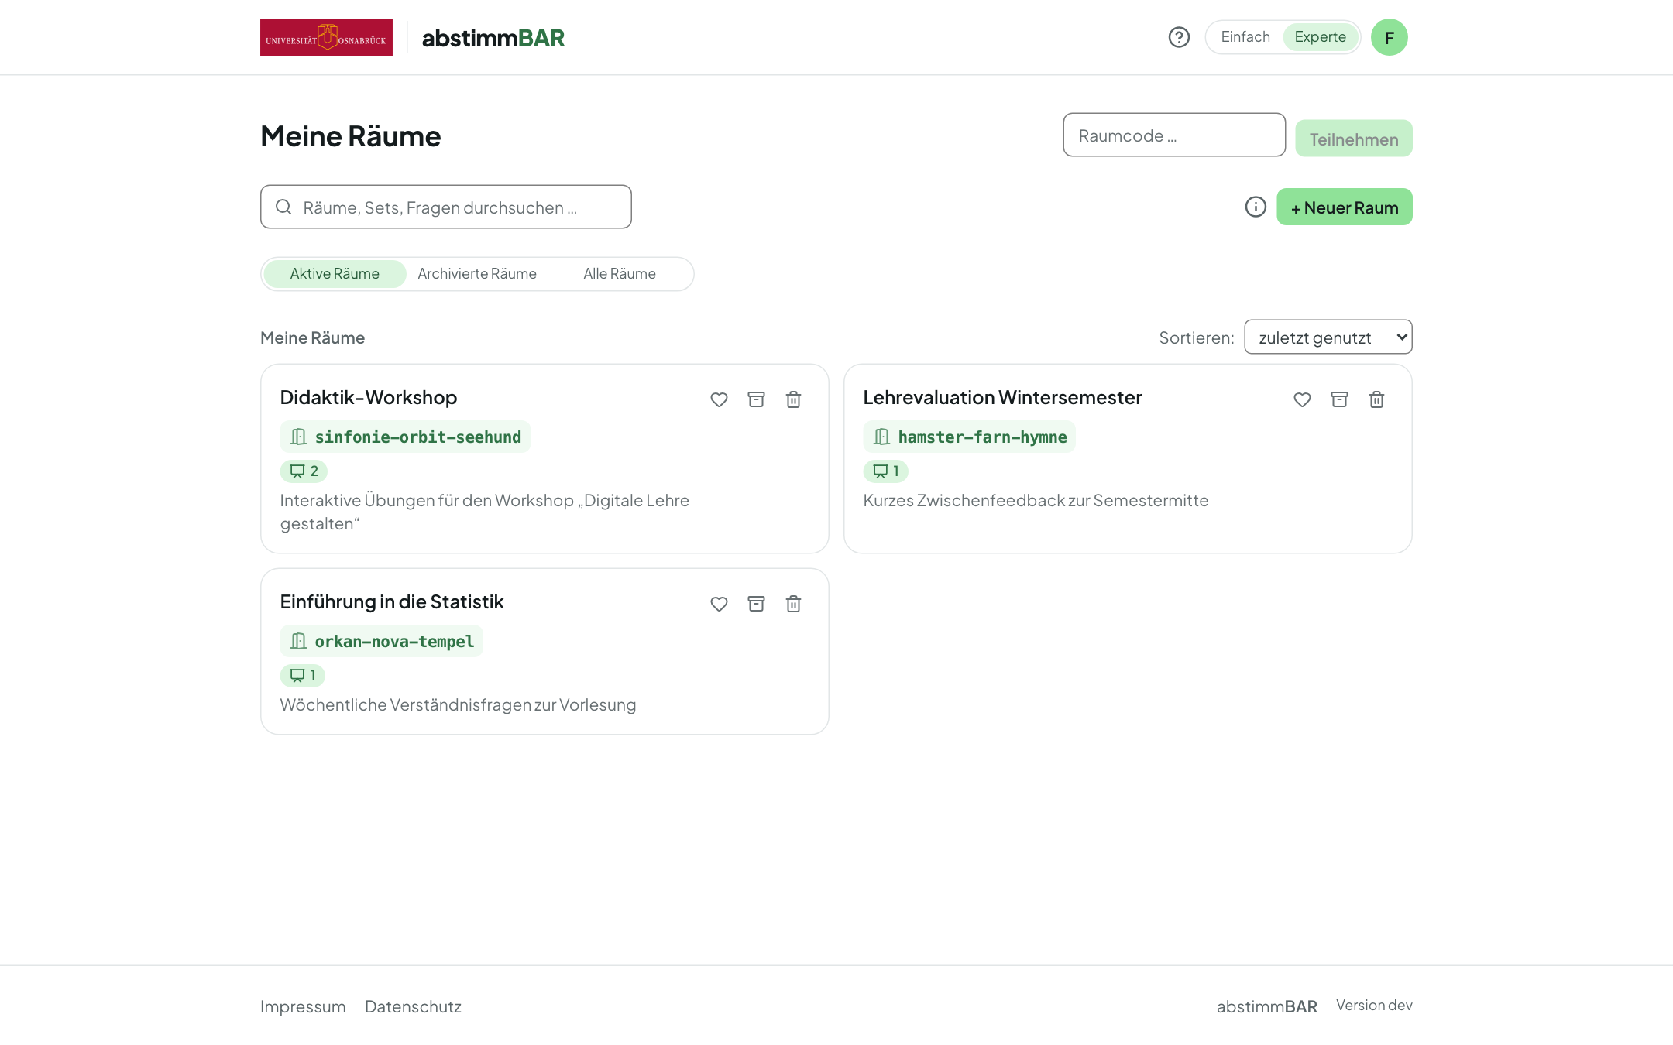Click door icon beside sinfonie-orbit-seehund
Screen dimensions: 1673x1045
pyautogui.click(x=298, y=437)
